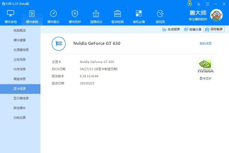
Task: Share to Weibo via 微博分享
Action: pos(193,29)
